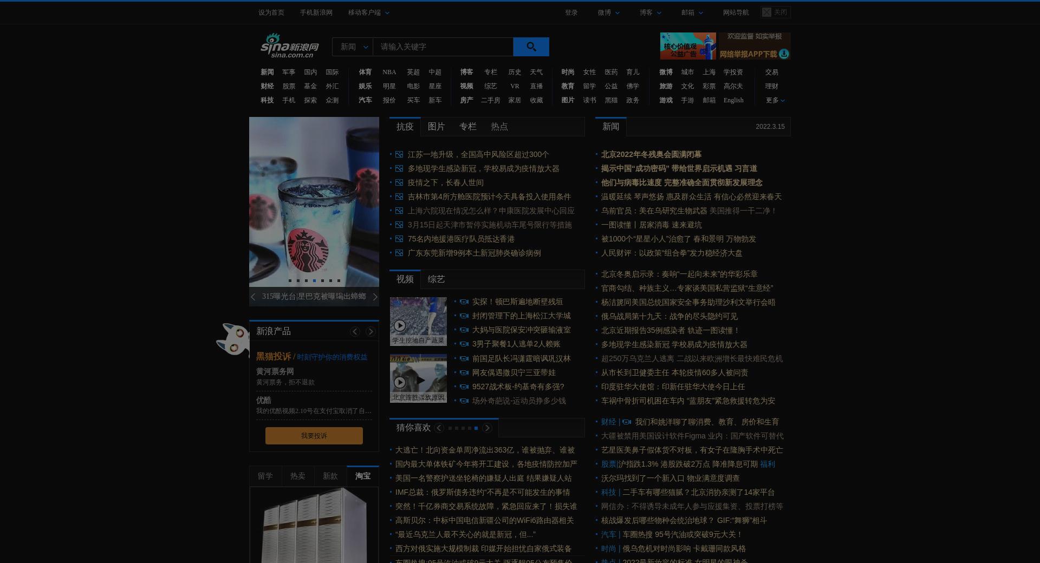Select the first 猜你喜欢 page dot
Image resolution: width=1040 pixels, height=563 pixels.
(x=450, y=428)
